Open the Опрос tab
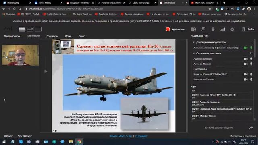The image size is (258, 145). click(x=82, y=36)
